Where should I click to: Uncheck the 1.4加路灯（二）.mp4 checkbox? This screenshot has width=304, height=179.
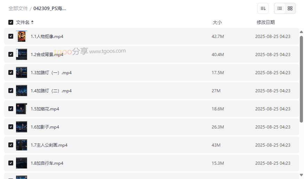(x=11, y=91)
